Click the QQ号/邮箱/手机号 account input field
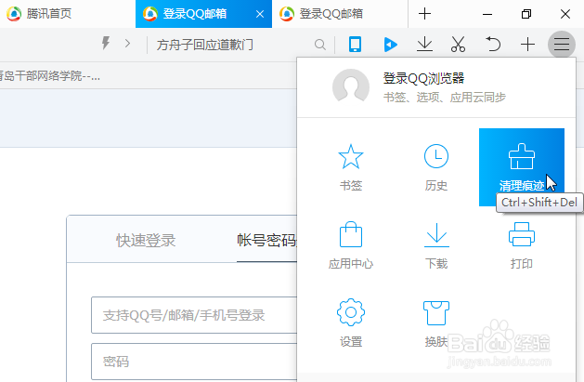The image size is (584, 382). [194, 315]
